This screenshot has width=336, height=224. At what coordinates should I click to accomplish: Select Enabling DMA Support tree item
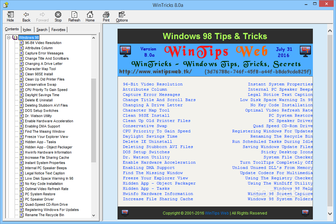(x=42, y=126)
